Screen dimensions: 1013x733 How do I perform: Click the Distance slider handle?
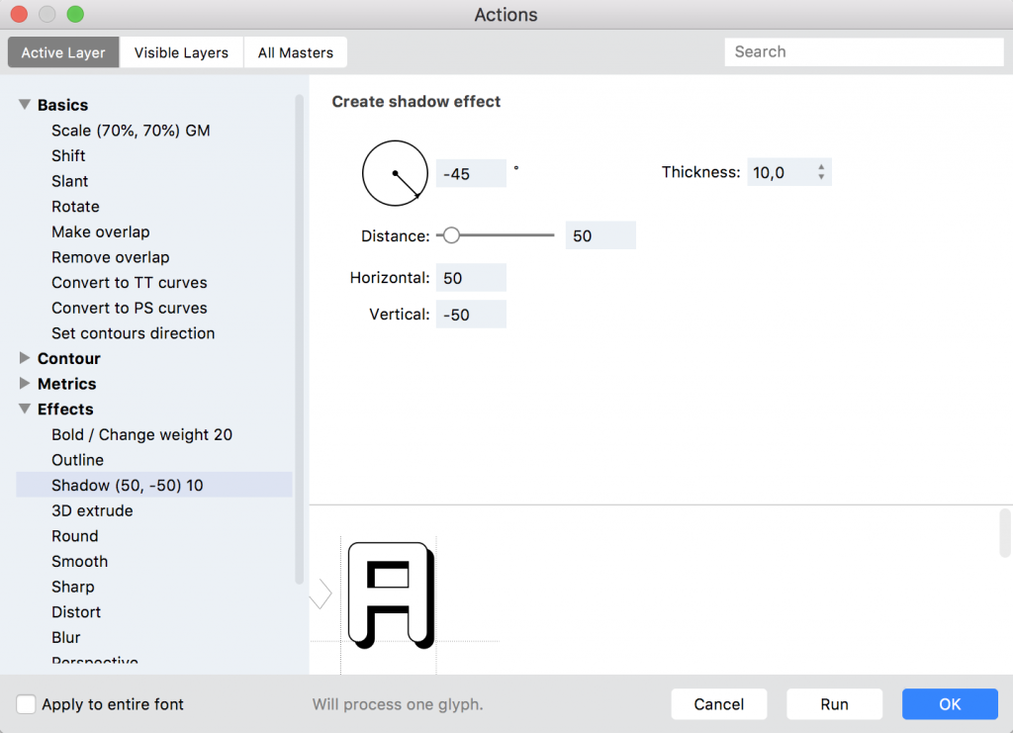pyautogui.click(x=451, y=235)
